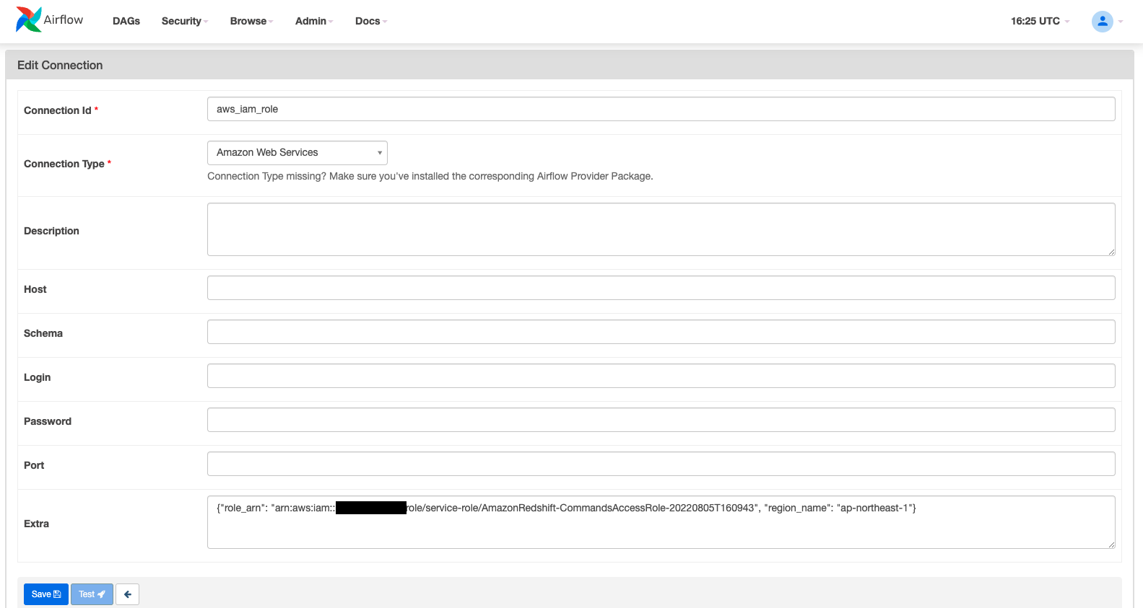Open the 16:25 UTC timezone dropdown
The width and height of the screenshot is (1143, 608).
point(1040,21)
